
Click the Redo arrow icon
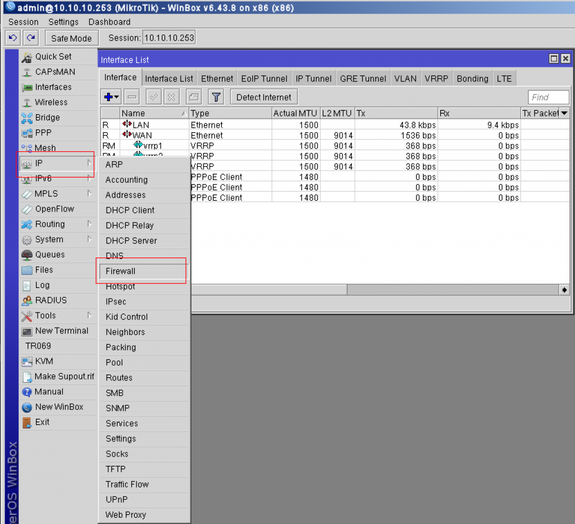point(31,38)
